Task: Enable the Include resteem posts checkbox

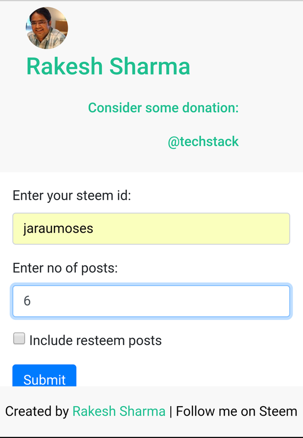Action: point(19,339)
